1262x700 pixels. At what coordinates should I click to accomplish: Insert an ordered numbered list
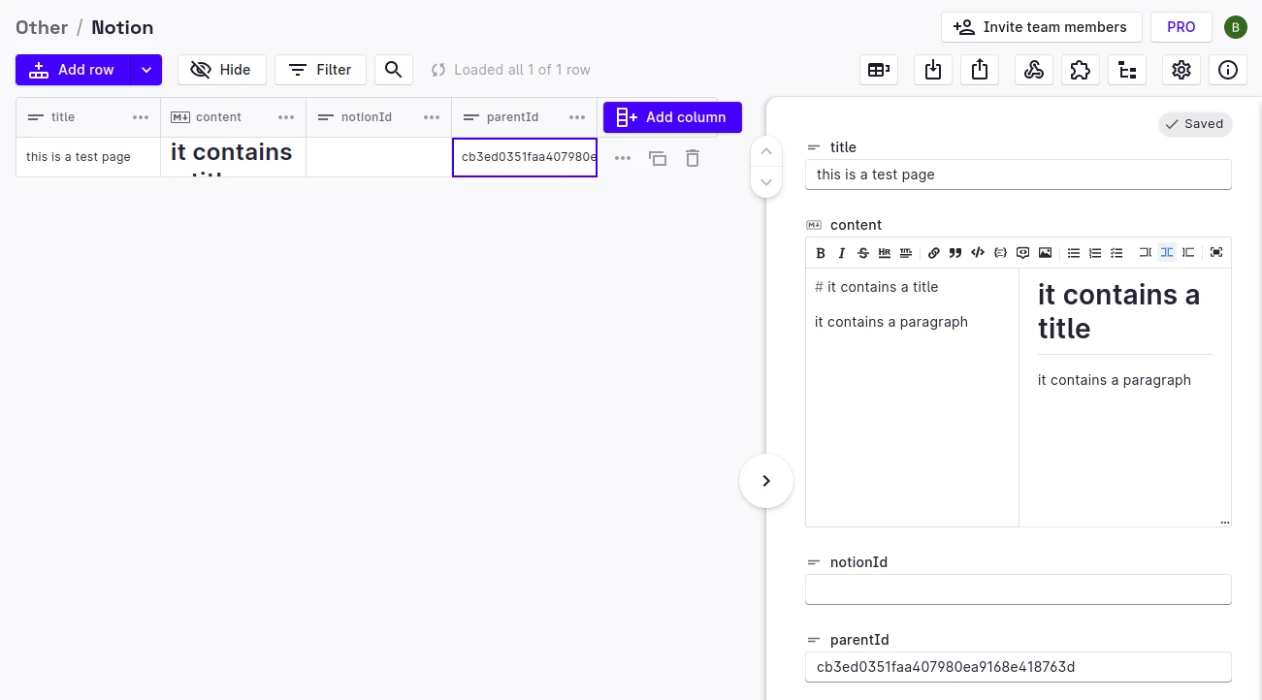[x=1095, y=253]
